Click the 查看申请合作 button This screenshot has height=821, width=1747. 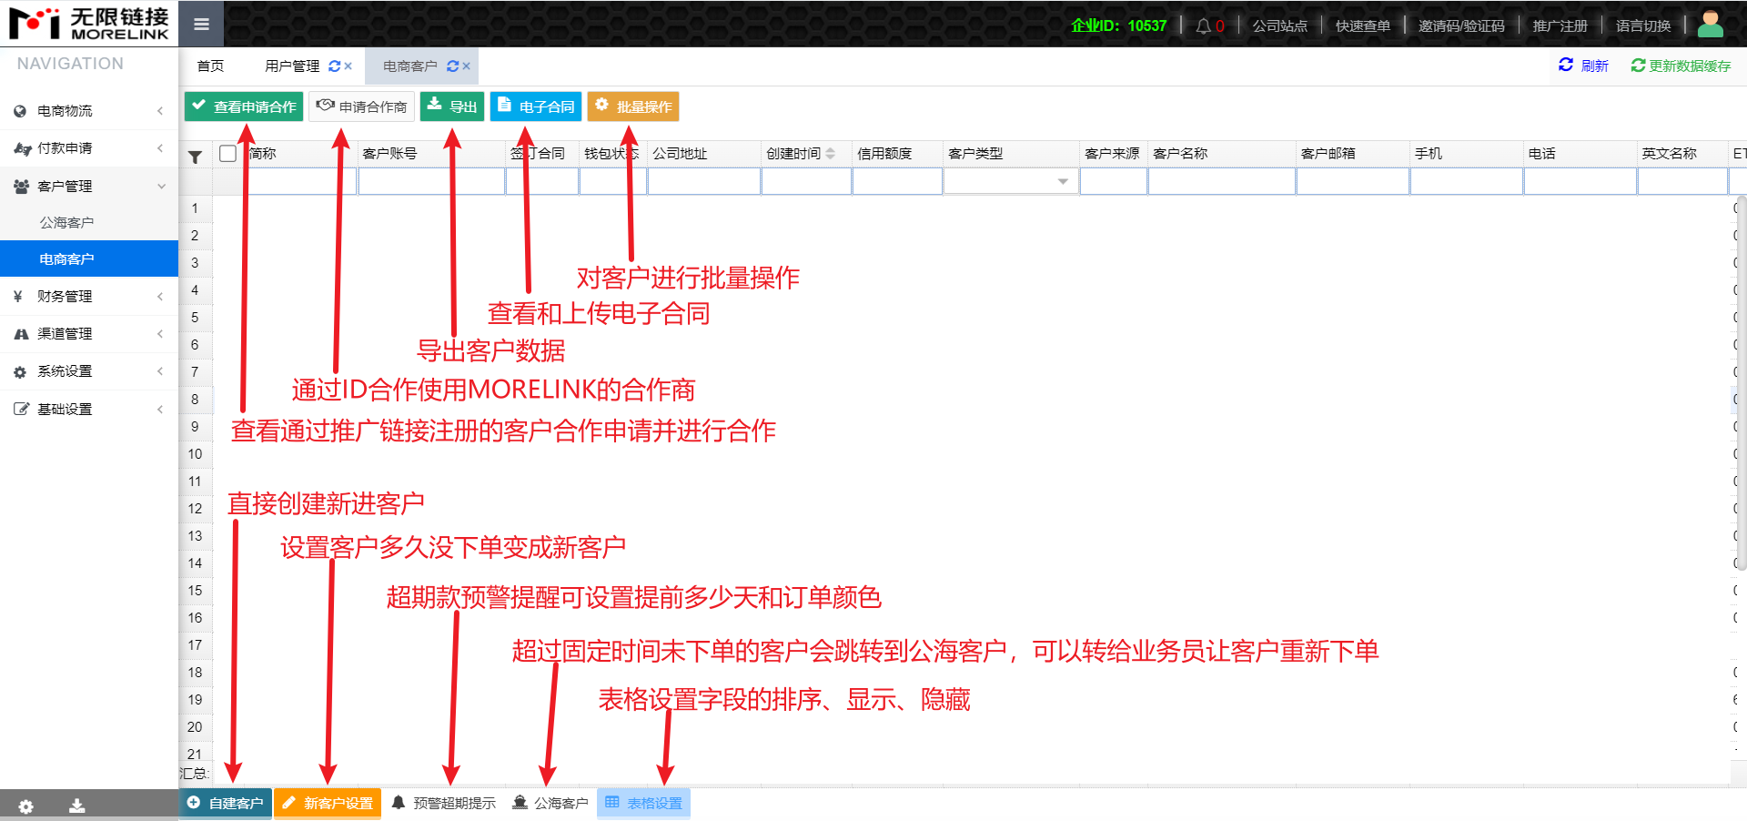(244, 106)
